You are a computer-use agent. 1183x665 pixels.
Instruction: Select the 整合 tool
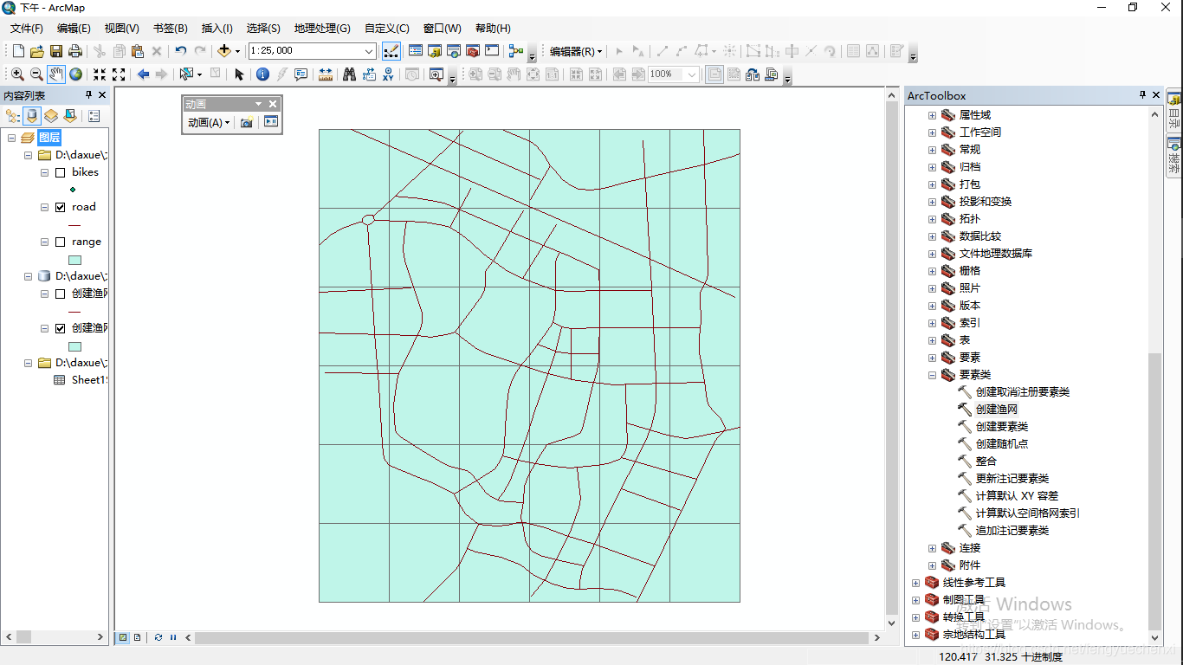pos(986,462)
